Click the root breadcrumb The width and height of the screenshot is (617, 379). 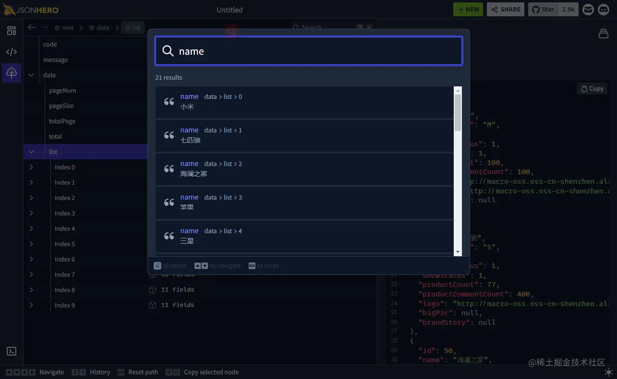(64, 28)
